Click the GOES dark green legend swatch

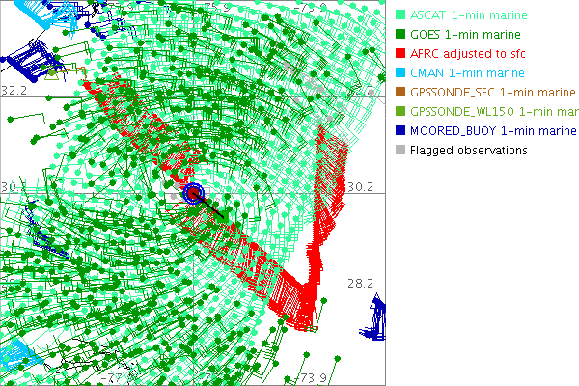click(x=400, y=35)
